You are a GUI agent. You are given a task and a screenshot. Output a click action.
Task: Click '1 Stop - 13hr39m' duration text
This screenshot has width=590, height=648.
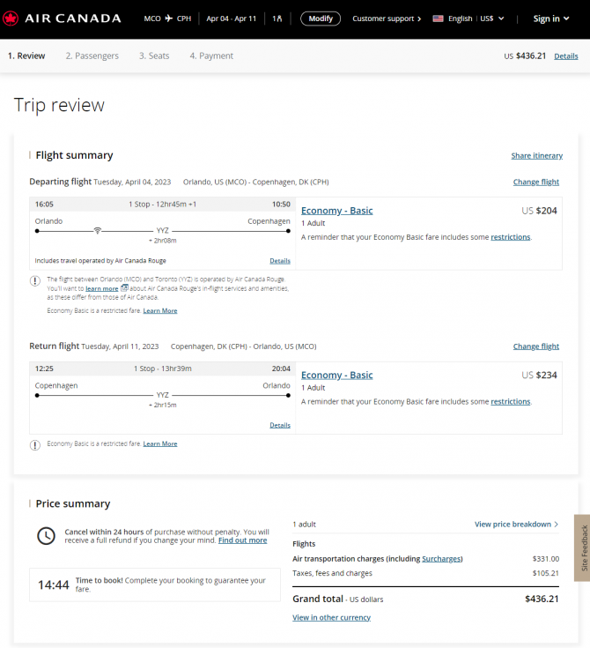click(162, 369)
